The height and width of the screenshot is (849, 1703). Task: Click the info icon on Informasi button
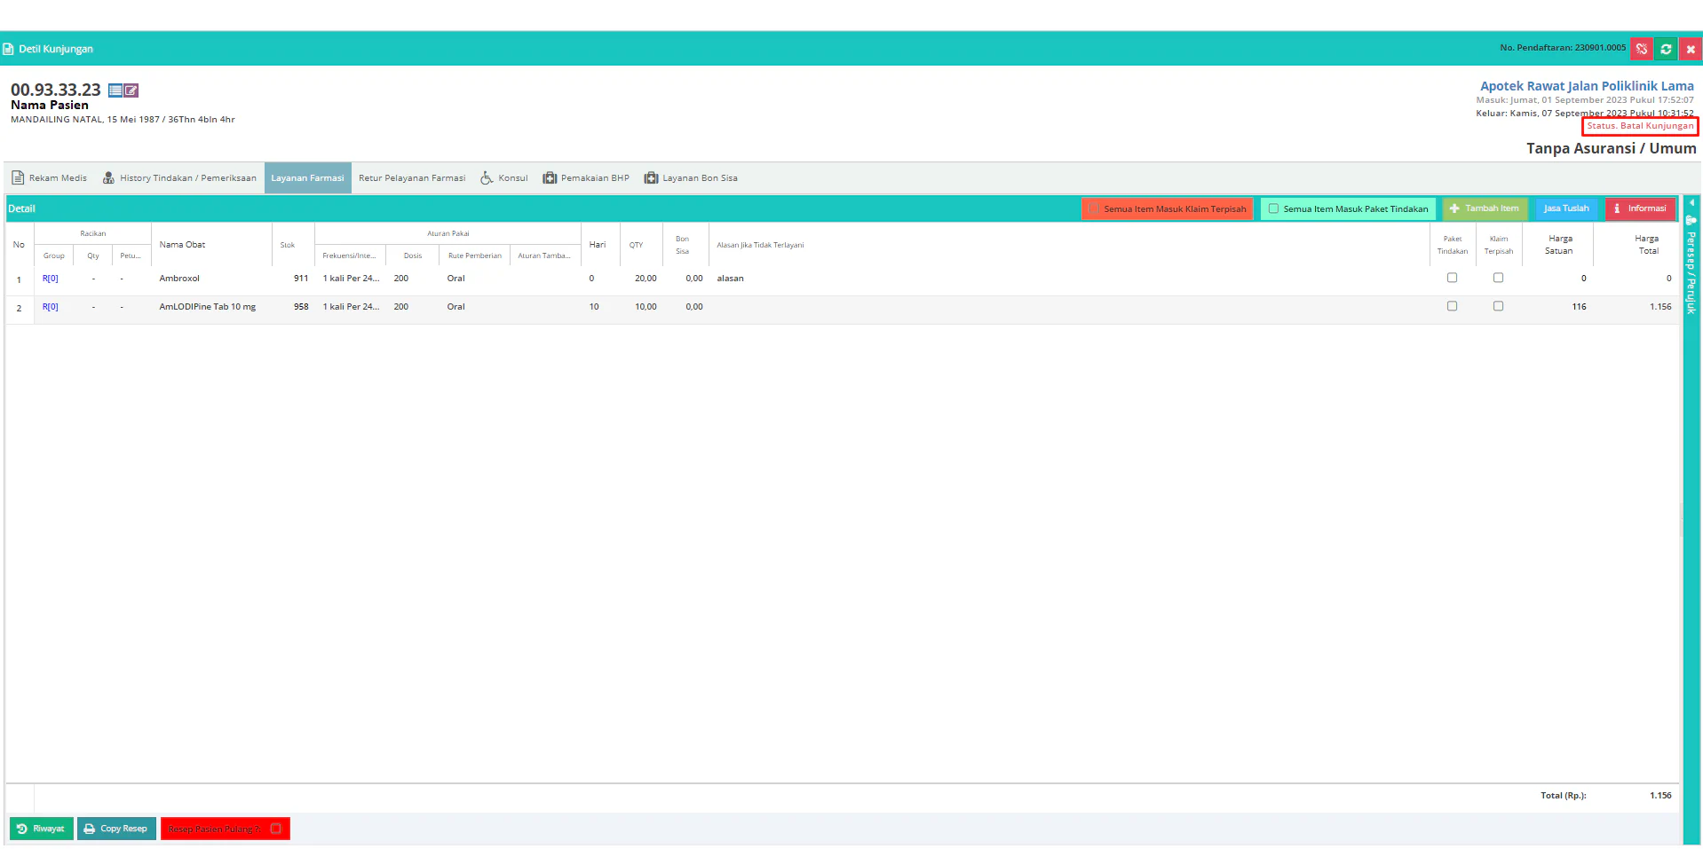(1617, 209)
